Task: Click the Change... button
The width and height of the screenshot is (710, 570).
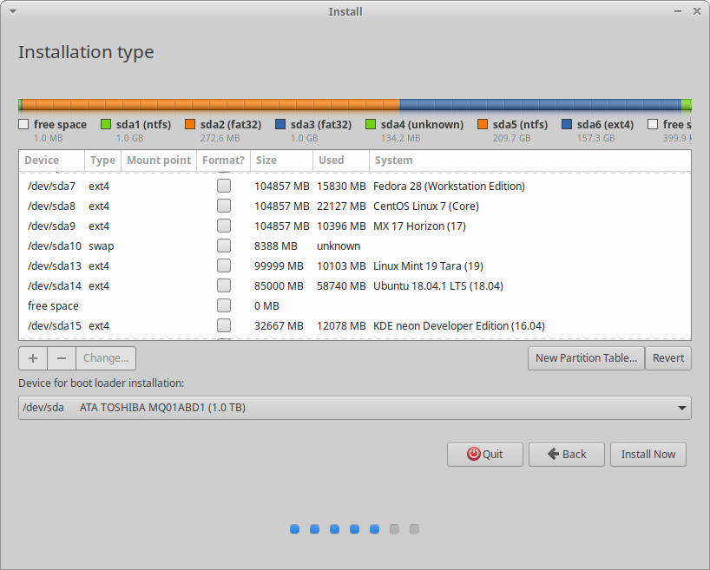Action: (105, 357)
